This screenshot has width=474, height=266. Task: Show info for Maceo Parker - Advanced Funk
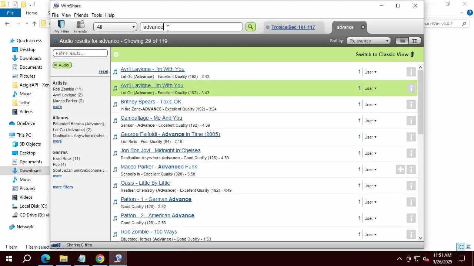coord(411,169)
